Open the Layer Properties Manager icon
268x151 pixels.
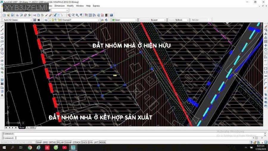coord(46,20)
